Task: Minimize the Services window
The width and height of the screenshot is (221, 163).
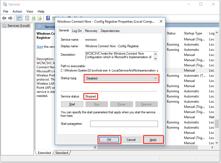Action: [189, 4]
